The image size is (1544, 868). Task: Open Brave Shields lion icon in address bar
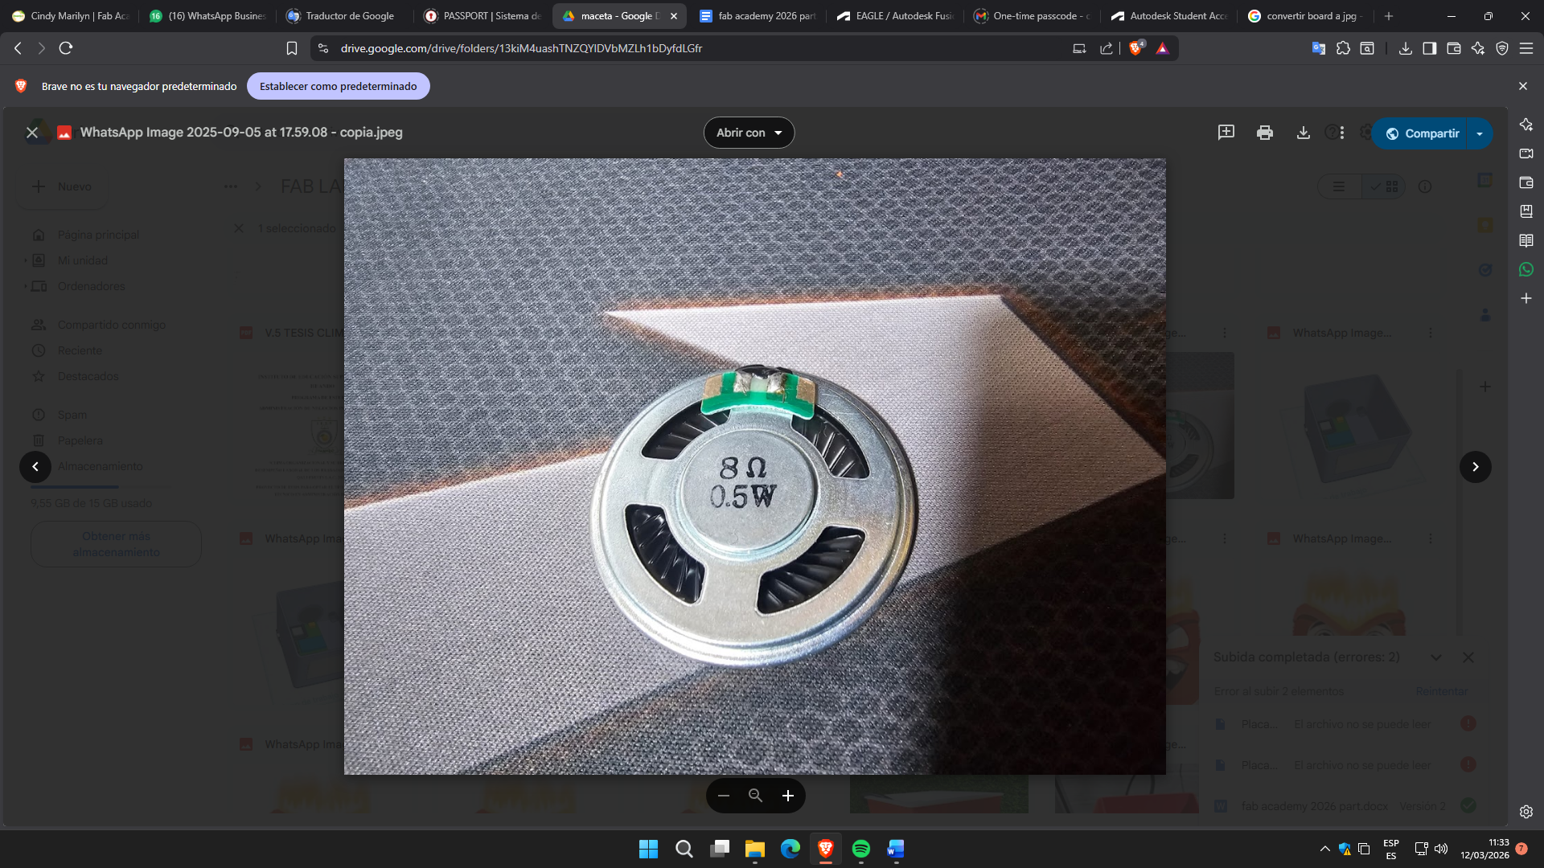1135,48
